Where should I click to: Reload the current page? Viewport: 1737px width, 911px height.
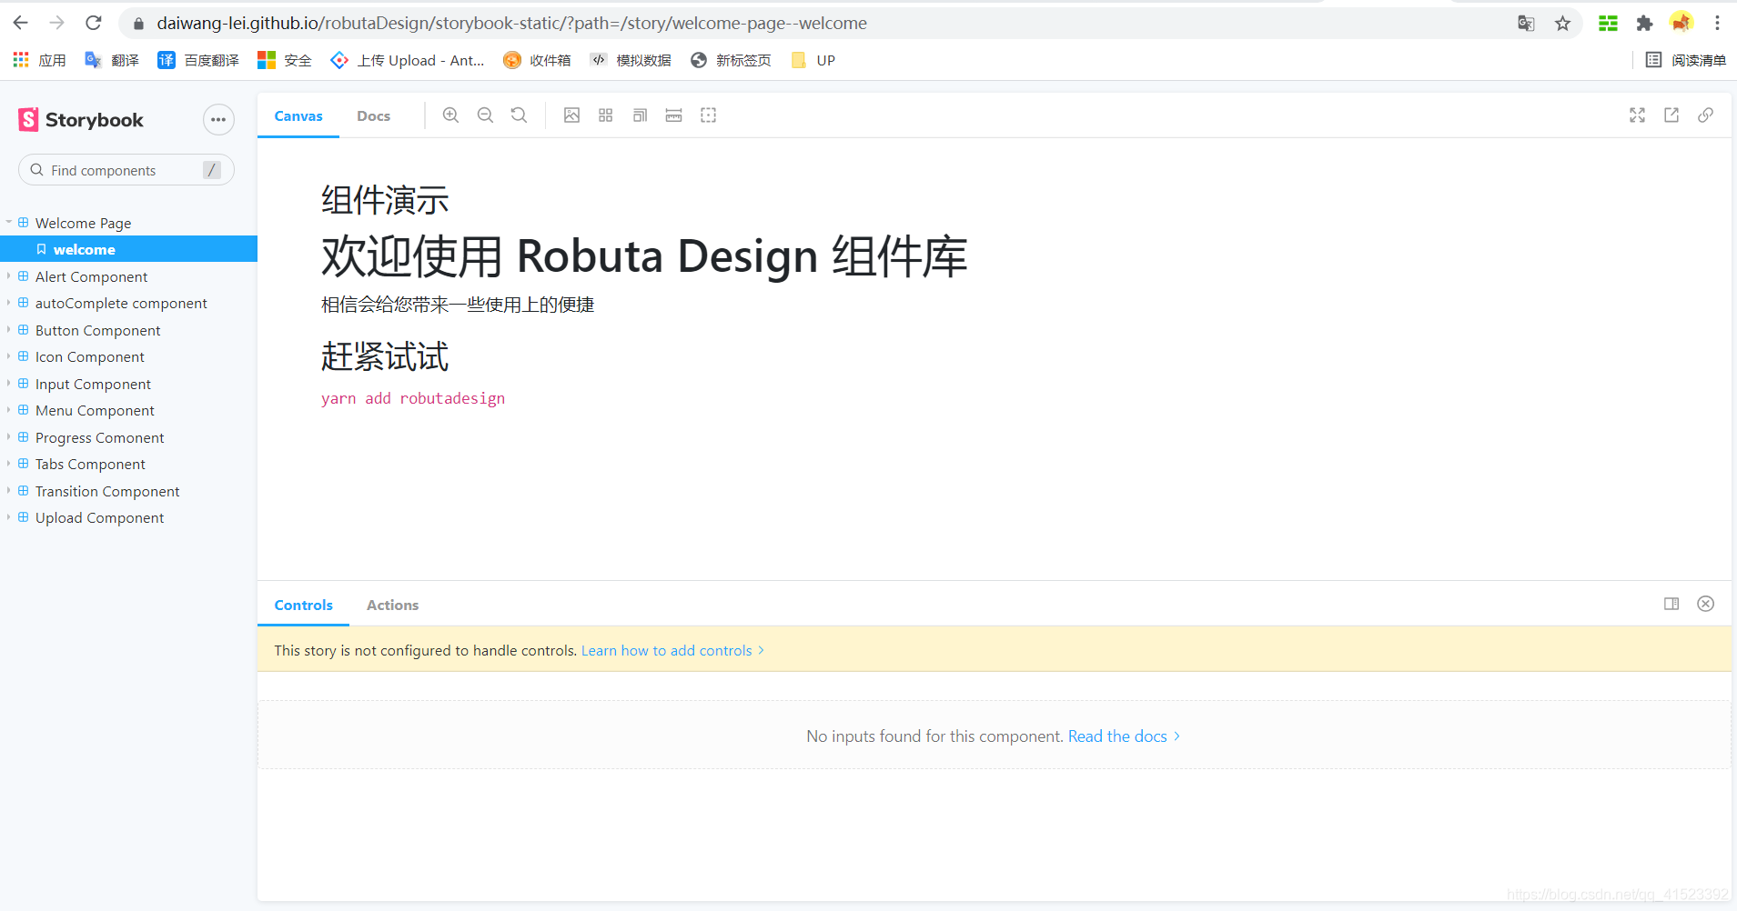(93, 23)
